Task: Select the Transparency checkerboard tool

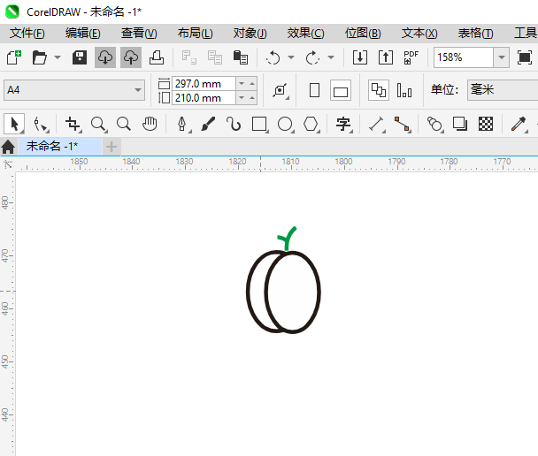Action: coord(486,124)
